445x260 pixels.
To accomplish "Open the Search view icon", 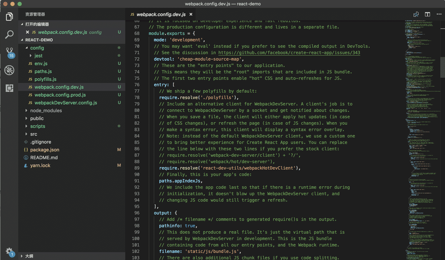I will [x=9, y=35].
